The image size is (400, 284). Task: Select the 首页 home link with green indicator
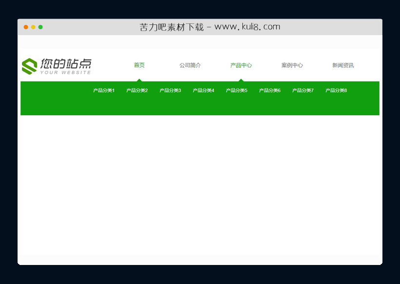(x=139, y=64)
